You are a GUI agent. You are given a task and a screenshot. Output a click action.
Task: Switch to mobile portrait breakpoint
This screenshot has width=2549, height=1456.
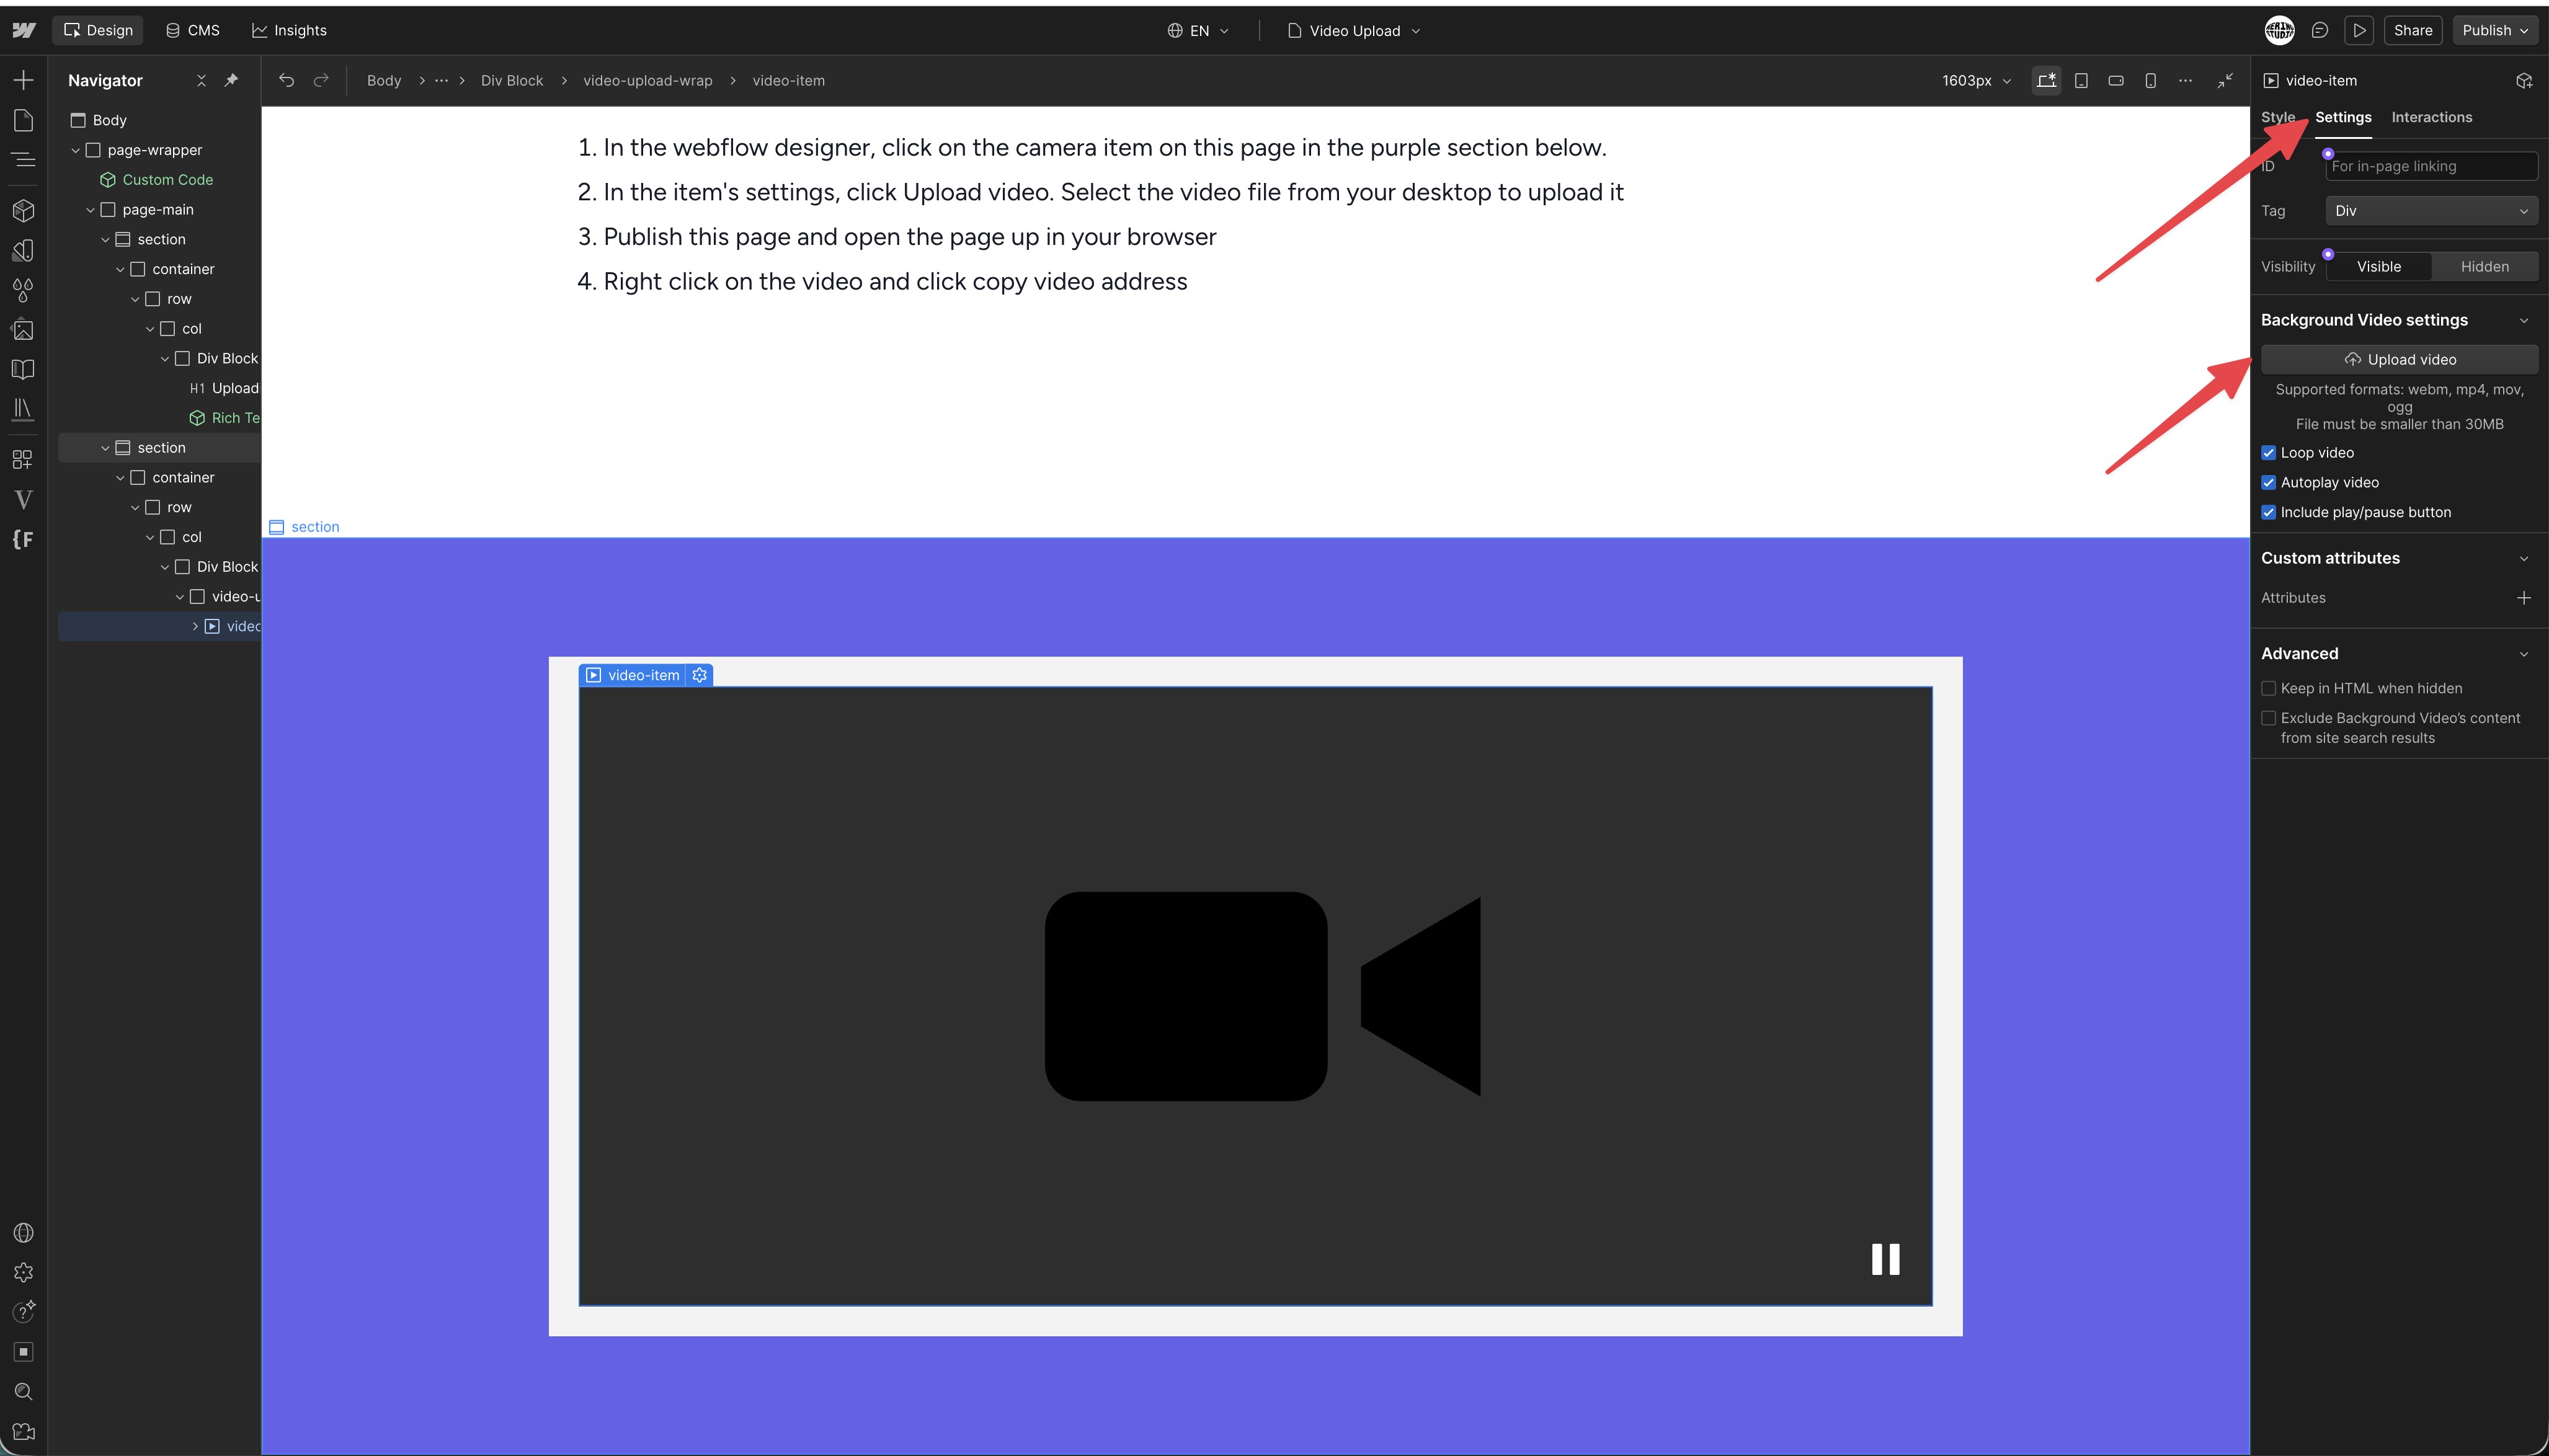(2150, 80)
